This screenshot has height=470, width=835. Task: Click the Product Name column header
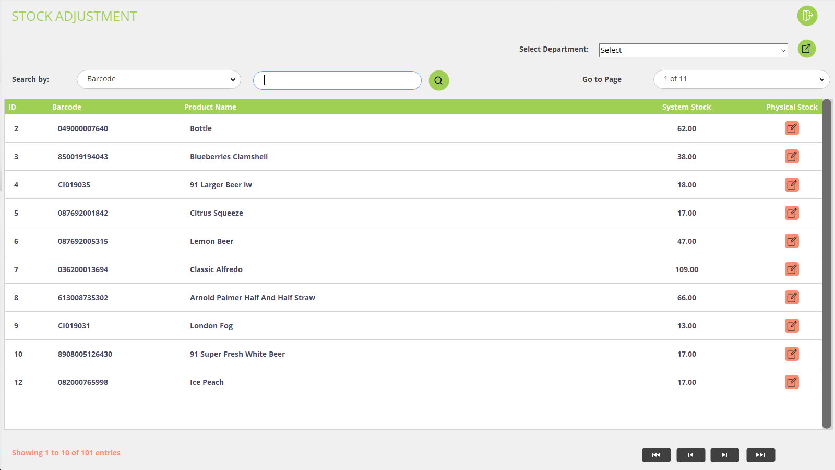(210, 107)
